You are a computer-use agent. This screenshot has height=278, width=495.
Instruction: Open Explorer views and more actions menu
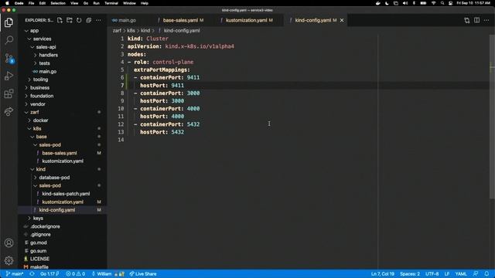(x=98, y=20)
